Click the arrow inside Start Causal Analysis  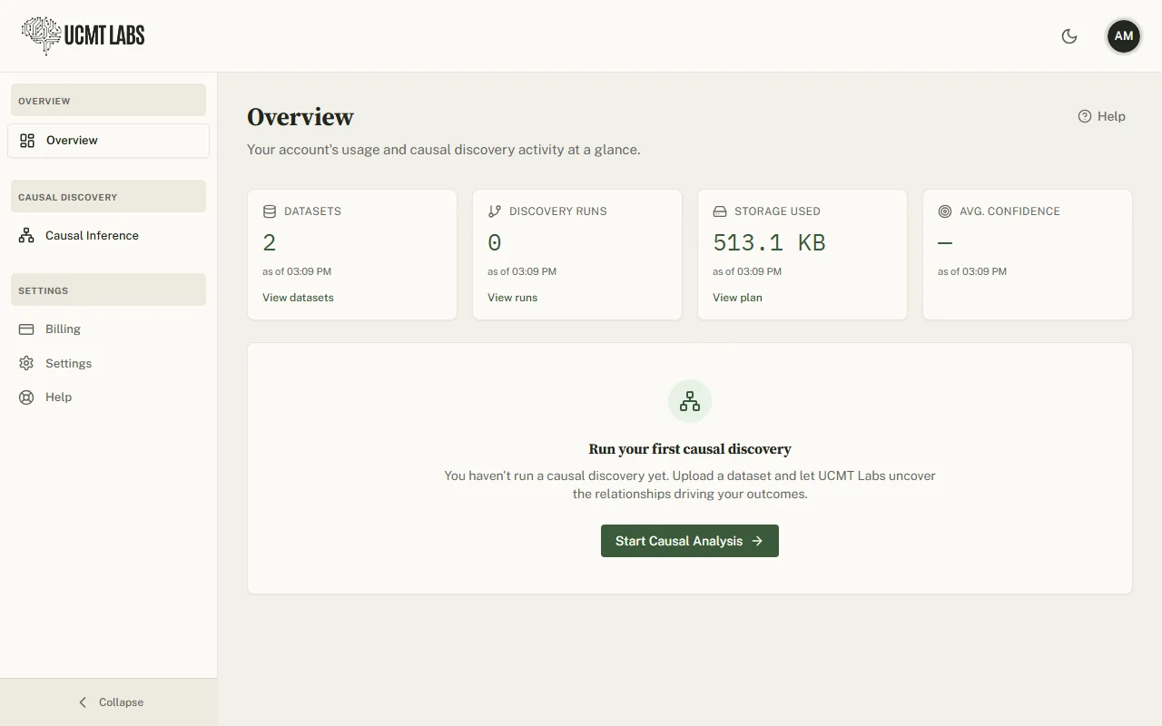tap(757, 541)
